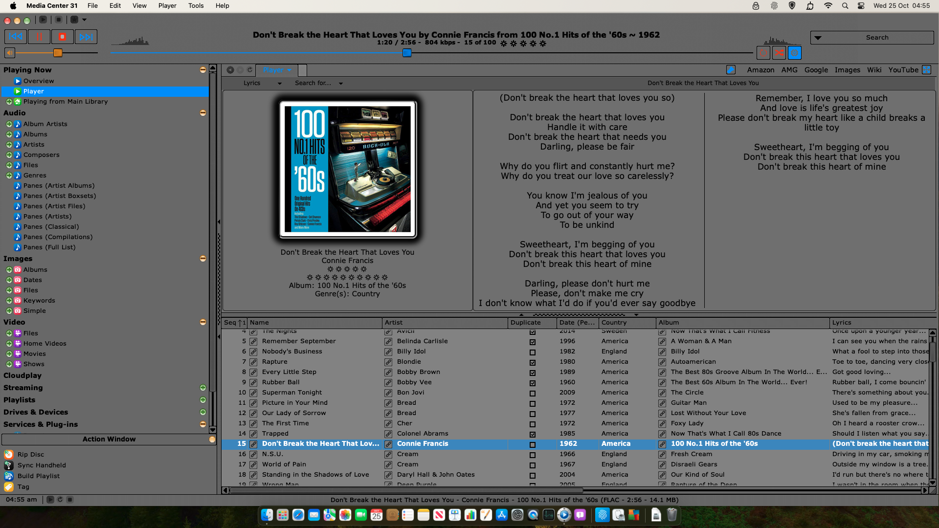Go to the previous track
The width and height of the screenshot is (939, 528).
(16, 37)
